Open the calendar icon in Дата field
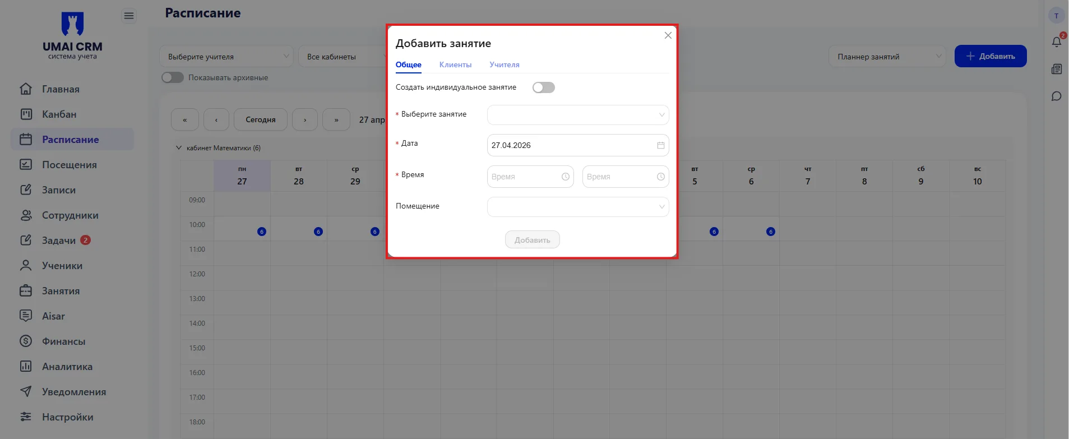The image size is (1069, 439). tap(661, 145)
